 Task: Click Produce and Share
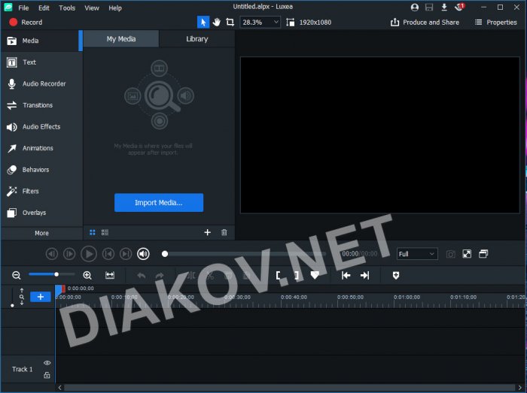[425, 23]
